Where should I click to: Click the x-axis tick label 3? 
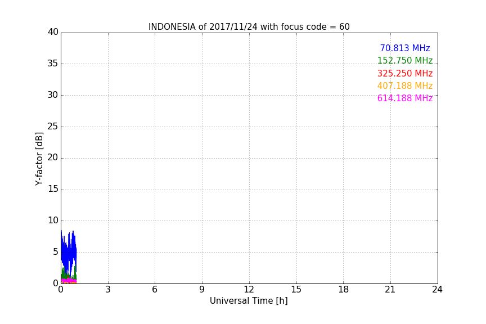click(108, 290)
